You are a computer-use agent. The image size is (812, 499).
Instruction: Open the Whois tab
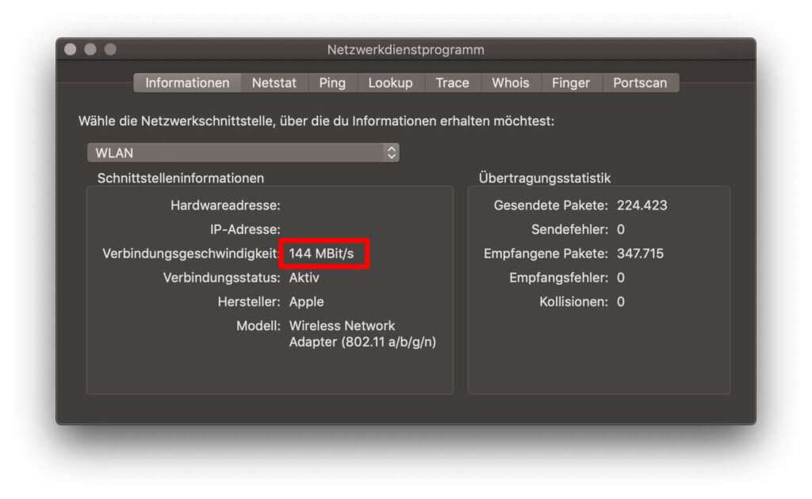510,83
